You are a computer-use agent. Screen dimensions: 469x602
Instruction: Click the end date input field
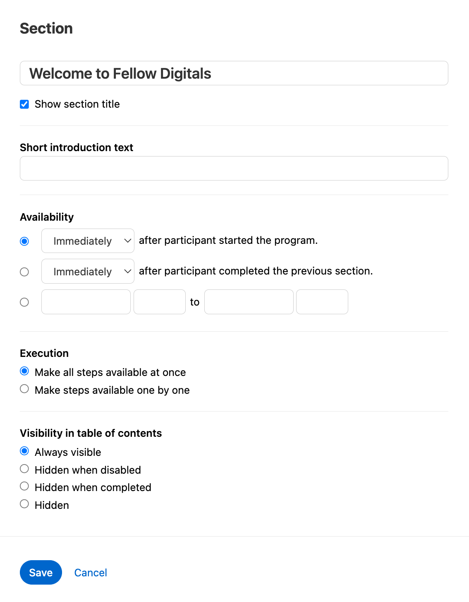pos(249,302)
